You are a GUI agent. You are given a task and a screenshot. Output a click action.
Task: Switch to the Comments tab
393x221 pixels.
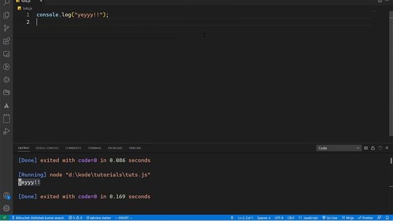[x=73, y=148]
